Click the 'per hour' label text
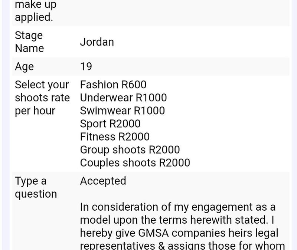 pyautogui.click(x=35, y=111)
